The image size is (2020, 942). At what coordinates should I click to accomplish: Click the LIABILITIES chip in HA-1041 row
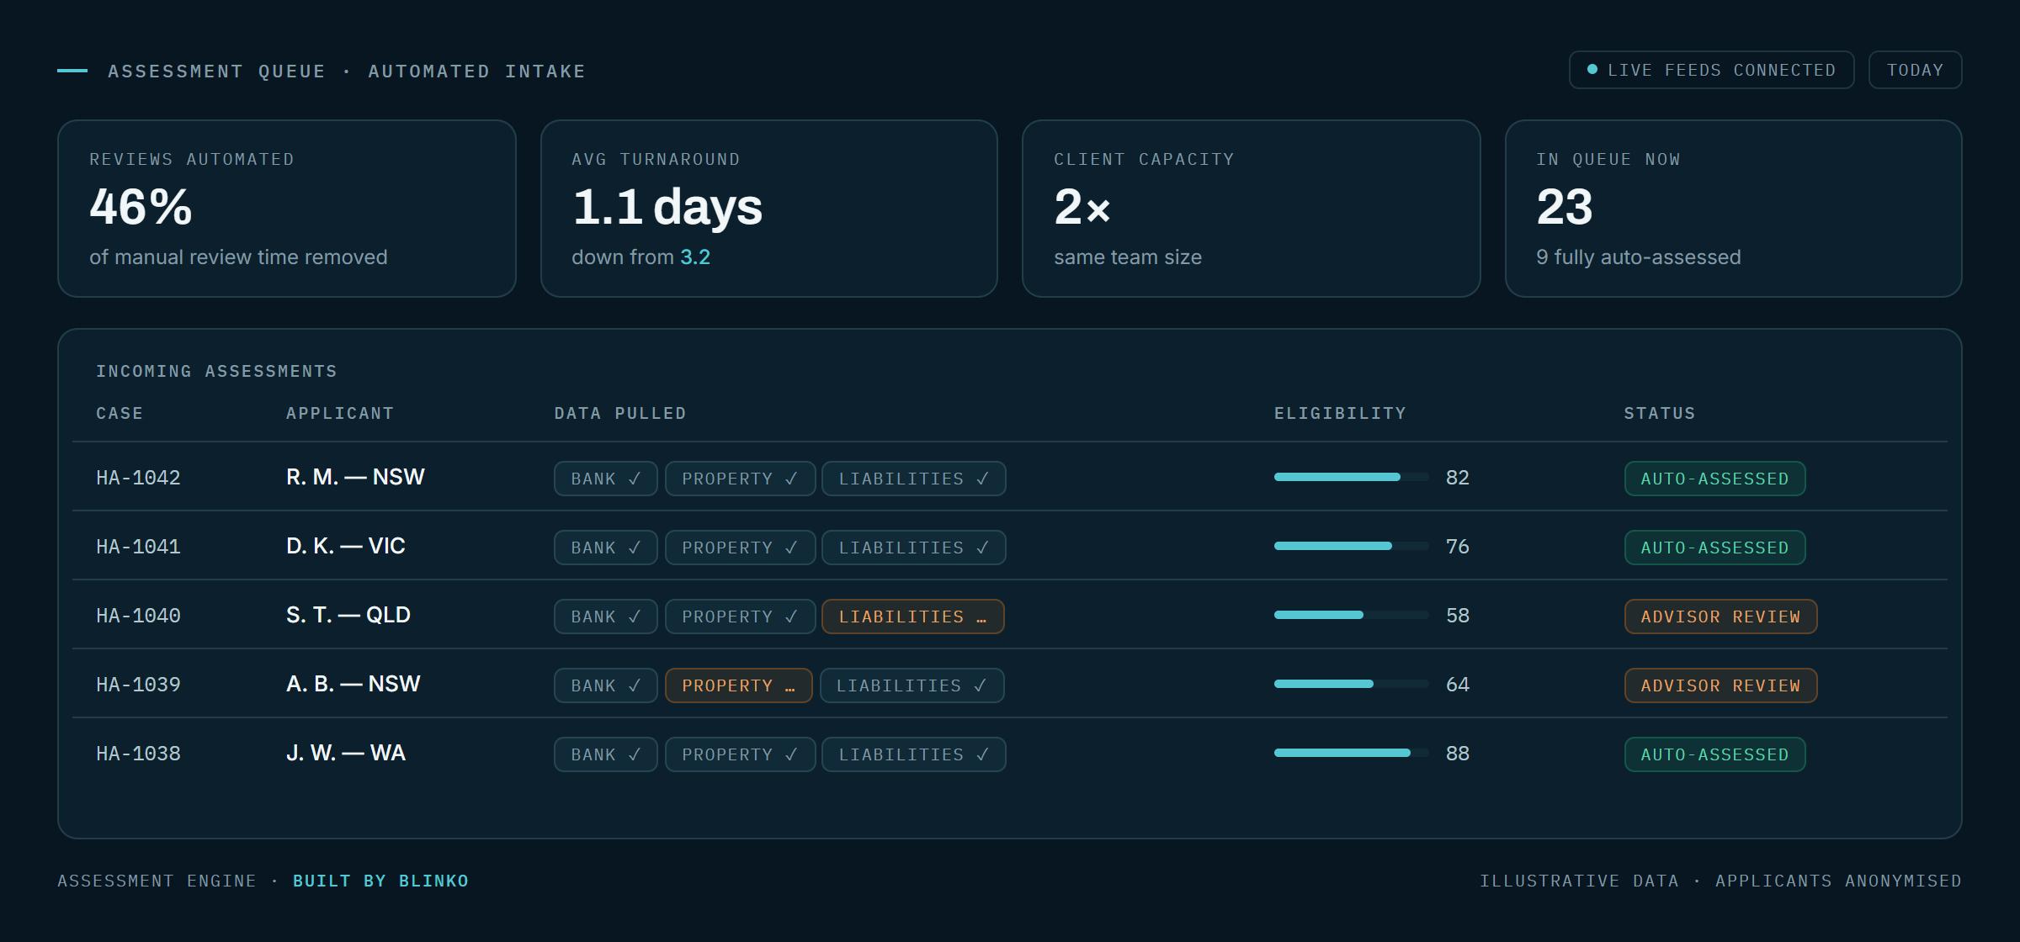(913, 548)
